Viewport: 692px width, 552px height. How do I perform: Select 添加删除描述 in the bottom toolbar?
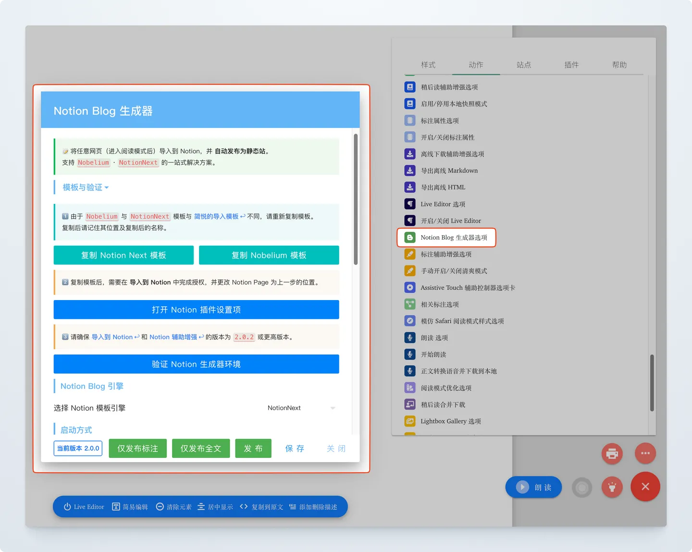pyautogui.click(x=313, y=507)
